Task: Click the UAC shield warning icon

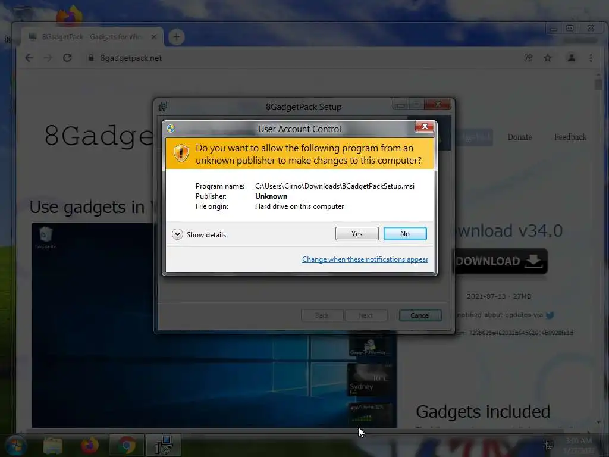Action: click(x=181, y=154)
